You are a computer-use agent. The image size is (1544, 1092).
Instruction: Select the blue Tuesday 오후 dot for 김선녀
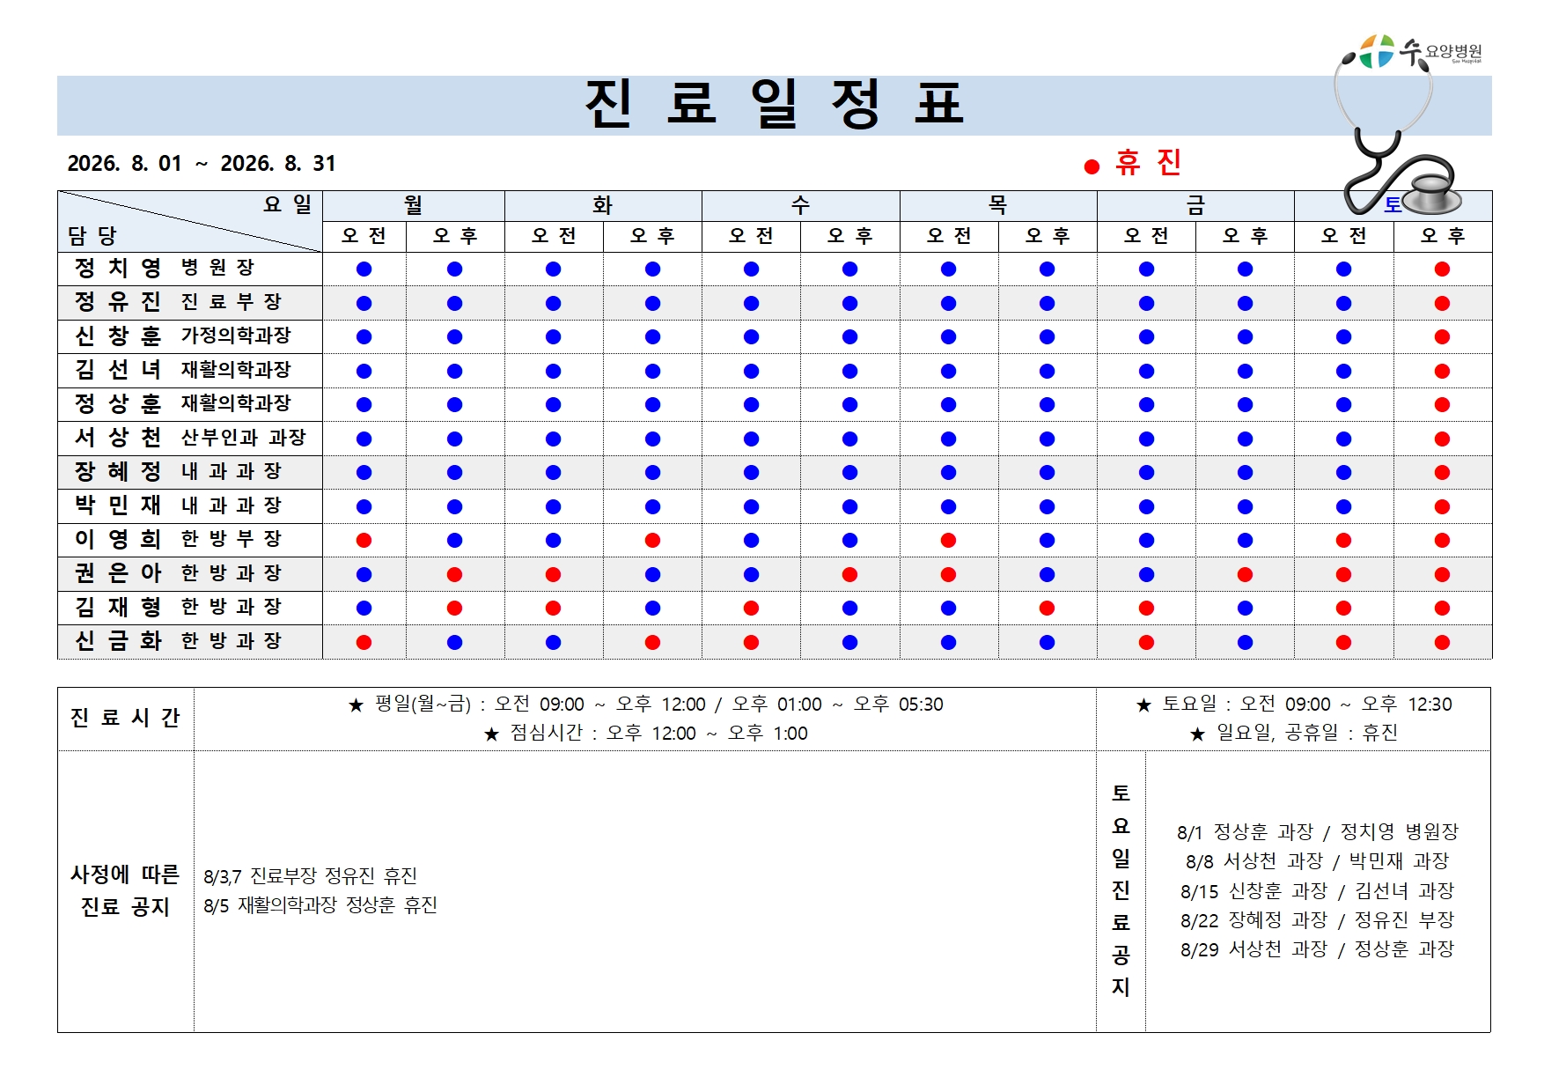point(652,371)
